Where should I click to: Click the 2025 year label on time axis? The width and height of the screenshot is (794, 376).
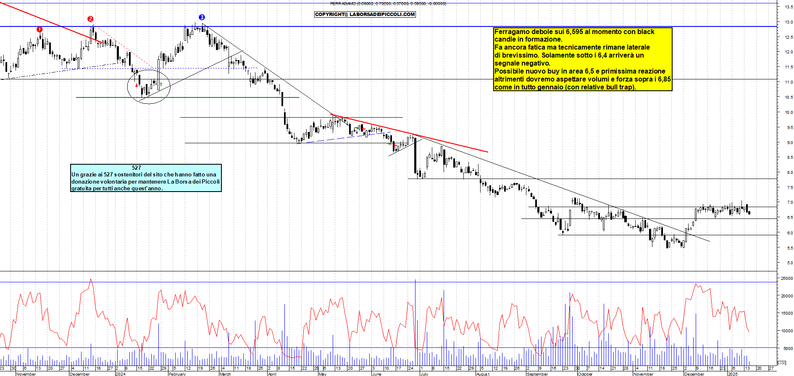coord(733,374)
